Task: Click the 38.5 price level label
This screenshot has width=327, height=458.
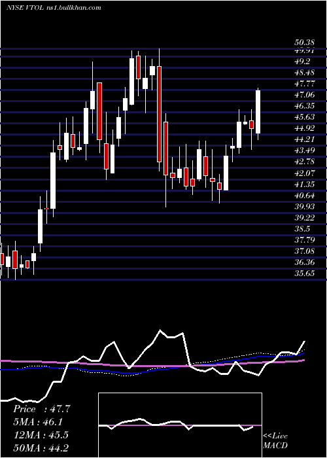Action: click(x=302, y=229)
